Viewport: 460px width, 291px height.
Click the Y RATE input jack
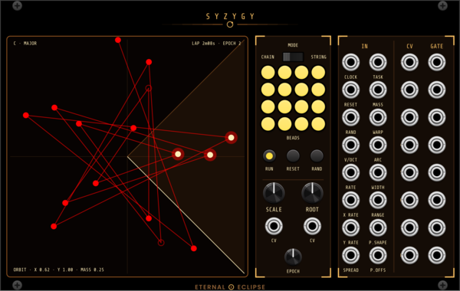pos(350,227)
